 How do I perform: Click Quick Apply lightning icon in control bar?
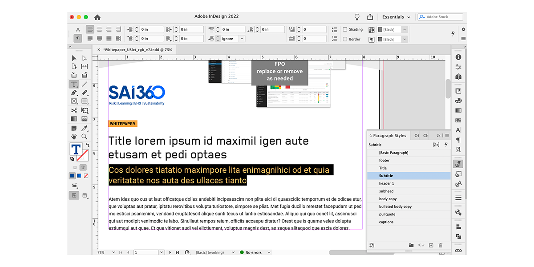click(x=453, y=33)
